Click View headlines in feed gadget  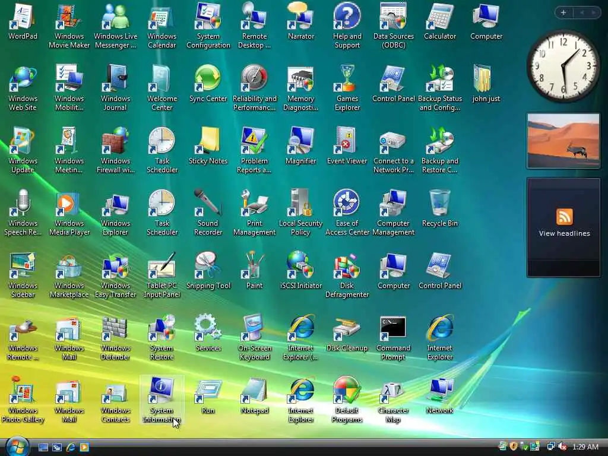pyautogui.click(x=564, y=233)
